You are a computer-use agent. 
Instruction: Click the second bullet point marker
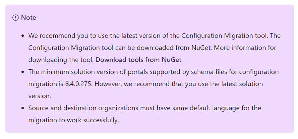point(23,72)
